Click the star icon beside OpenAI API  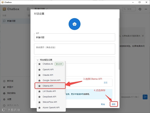point(39,69)
